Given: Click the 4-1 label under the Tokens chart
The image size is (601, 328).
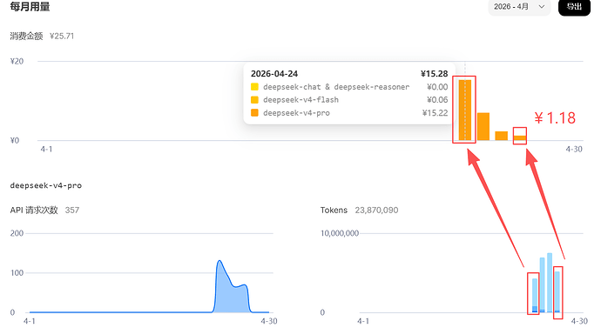Looking at the screenshot, I should coord(363,321).
